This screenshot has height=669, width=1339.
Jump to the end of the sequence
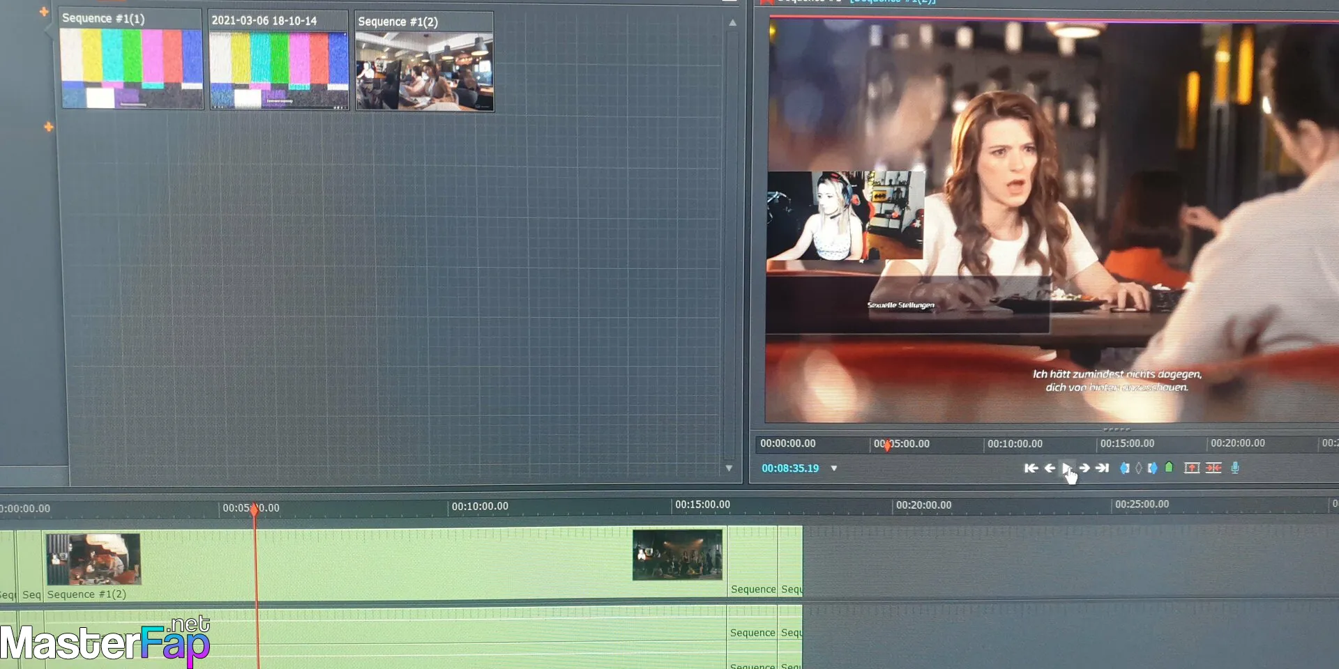coord(1103,468)
